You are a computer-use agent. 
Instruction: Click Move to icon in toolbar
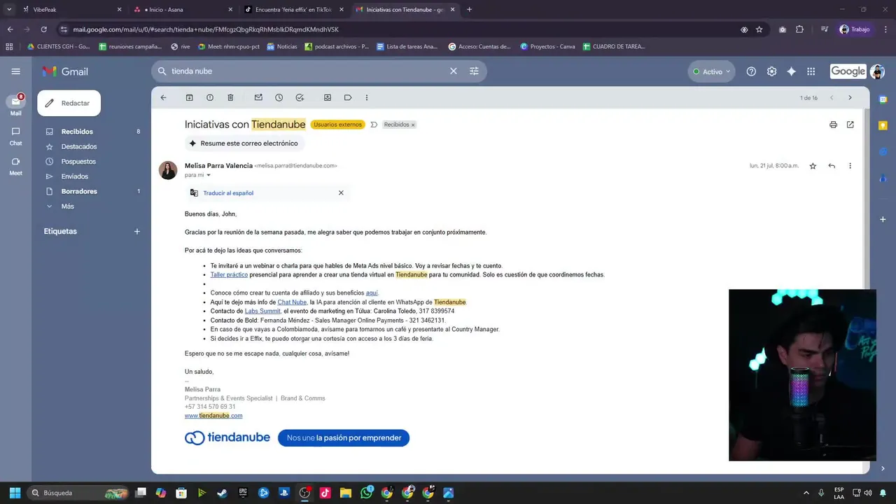point(327,98)
